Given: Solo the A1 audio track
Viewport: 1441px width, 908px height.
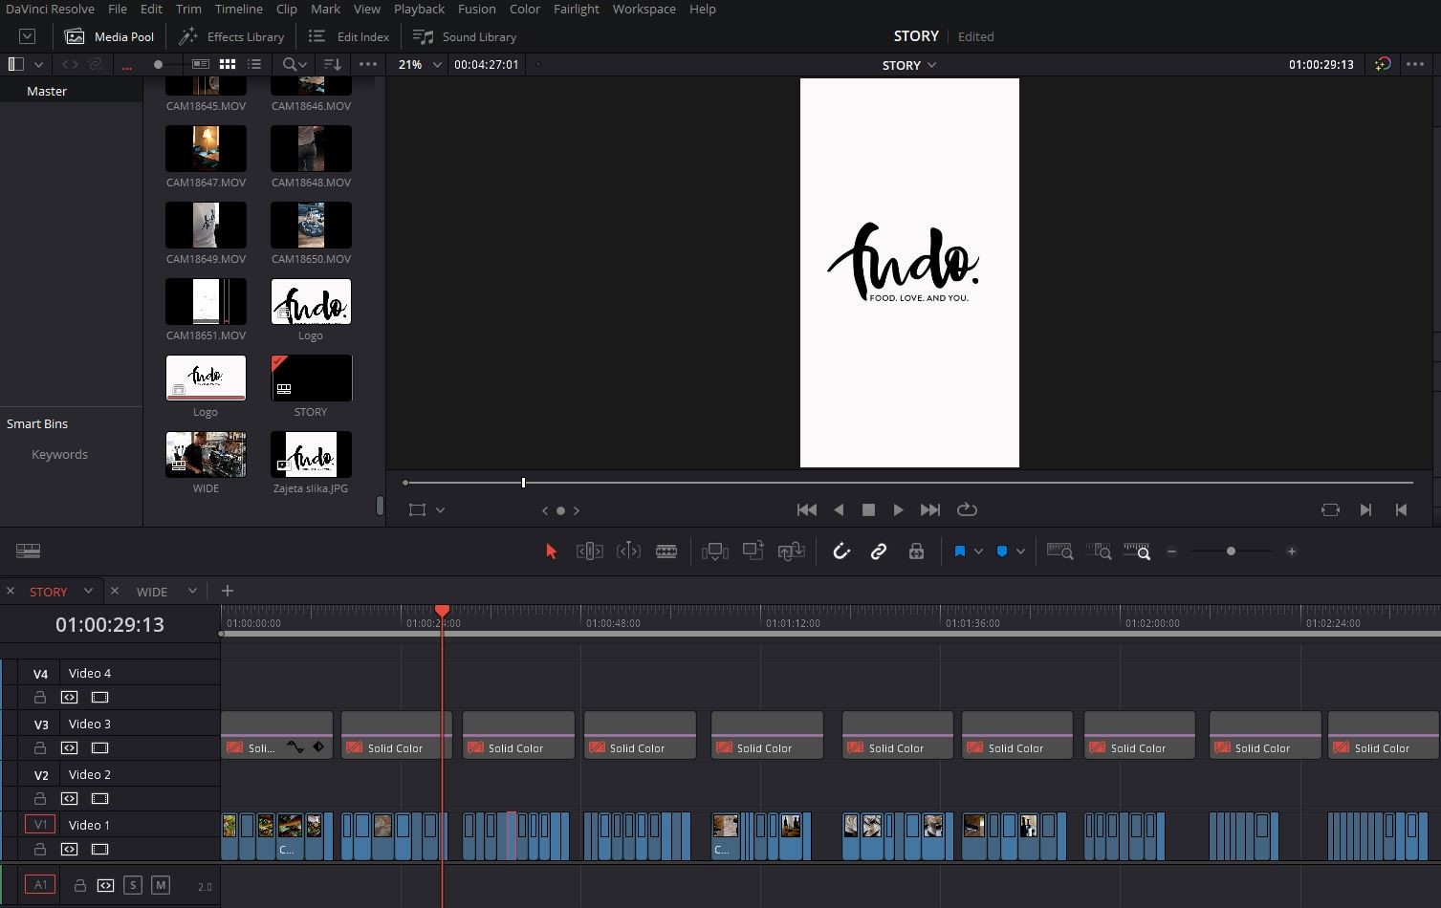Looking at the screenshot, I should [x=132, y=885].
